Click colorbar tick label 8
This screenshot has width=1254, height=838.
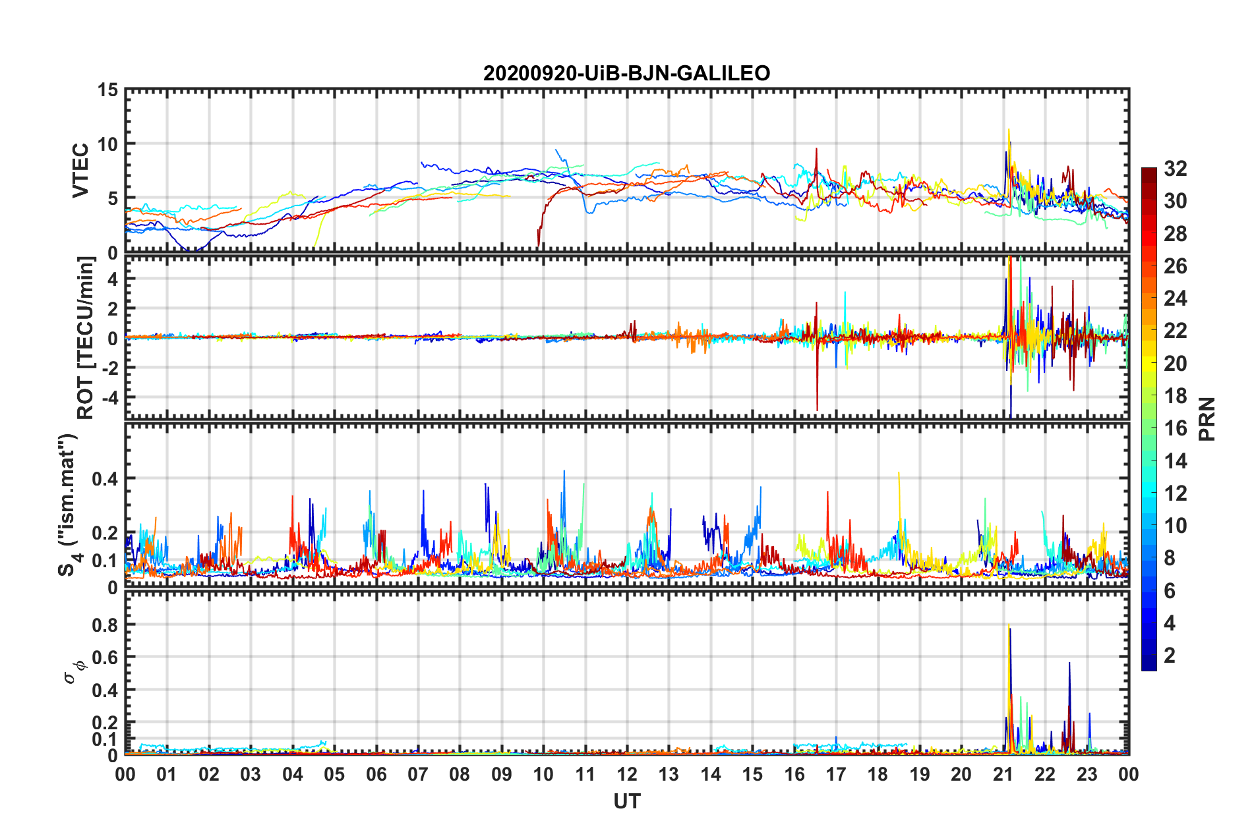(x=1170, y=558)
